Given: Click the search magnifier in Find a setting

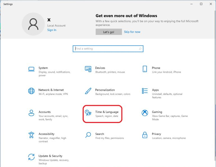Looking at the screenshot, I should pos(140,49).
